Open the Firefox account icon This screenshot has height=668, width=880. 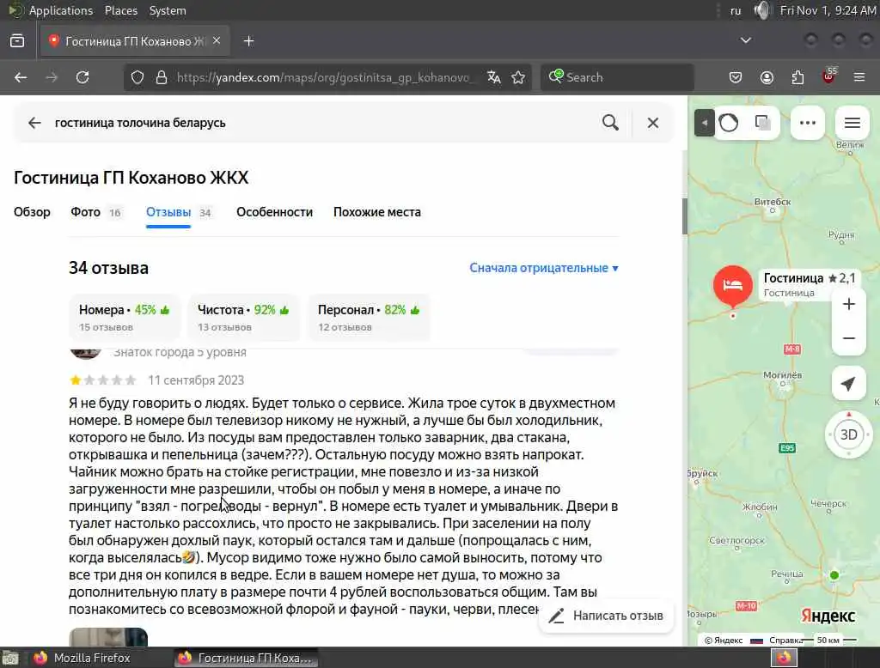pos(767,77)
